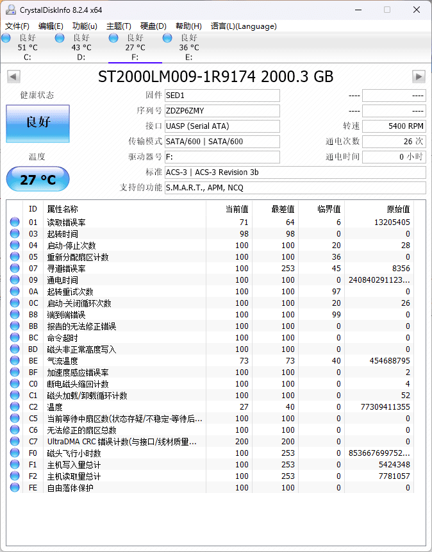432x552 pixels.
Task: Select the status orb for drive D:
Action: (60, 38)
